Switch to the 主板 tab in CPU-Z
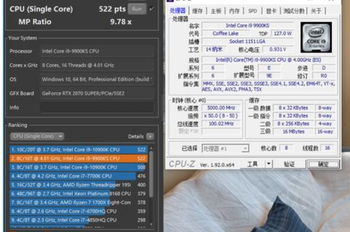This screenshot has height=232, width=350. pos(216,11)
